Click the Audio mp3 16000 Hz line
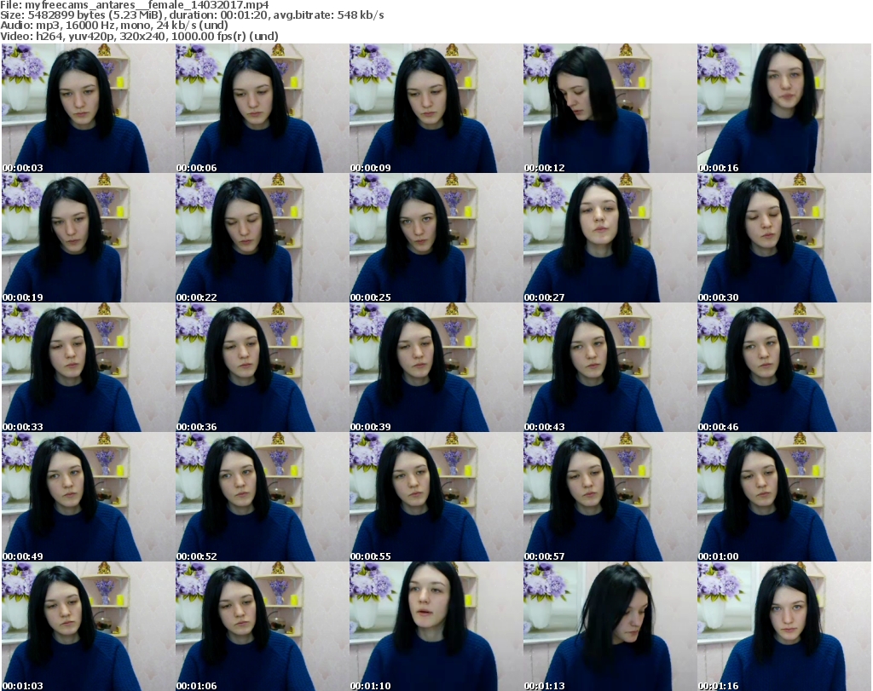 [114, 26]
